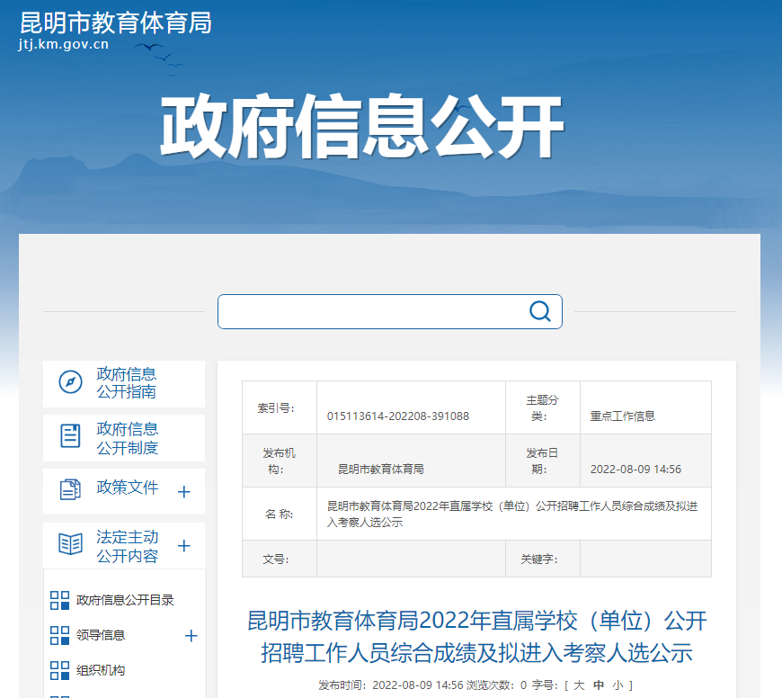Set font size to 小

(x=618, y=685)
